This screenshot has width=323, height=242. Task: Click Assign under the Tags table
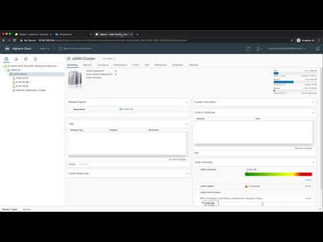tap(72, 164)
